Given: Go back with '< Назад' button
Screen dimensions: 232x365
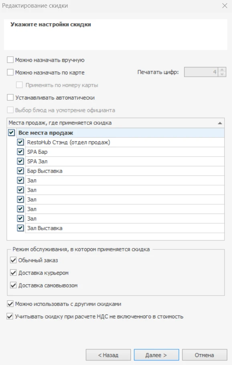Looking at the screenshot, I should click(x=108, y=355).
